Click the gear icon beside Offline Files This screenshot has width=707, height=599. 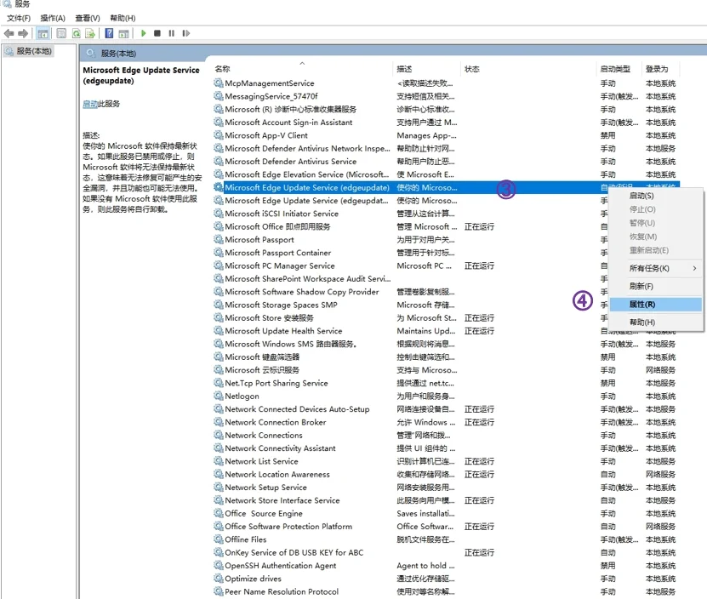219,539
